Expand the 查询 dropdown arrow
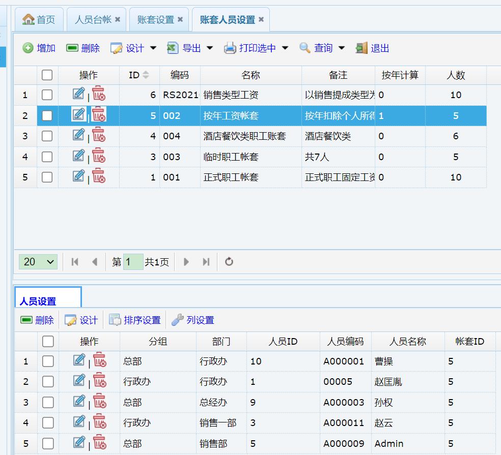501x455 pixels. pos(342,48)
